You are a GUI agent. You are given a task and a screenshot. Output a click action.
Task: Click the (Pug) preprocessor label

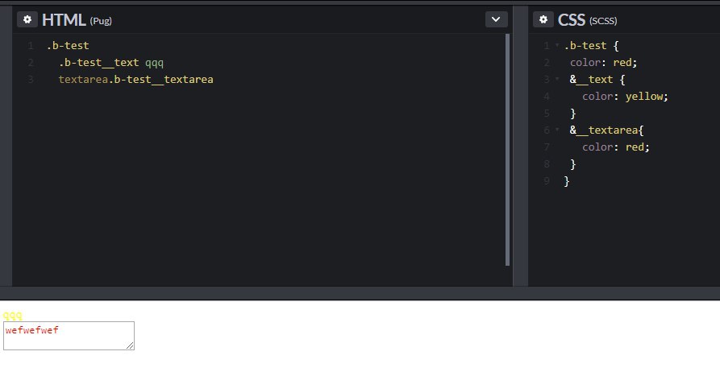click(101, 21)
